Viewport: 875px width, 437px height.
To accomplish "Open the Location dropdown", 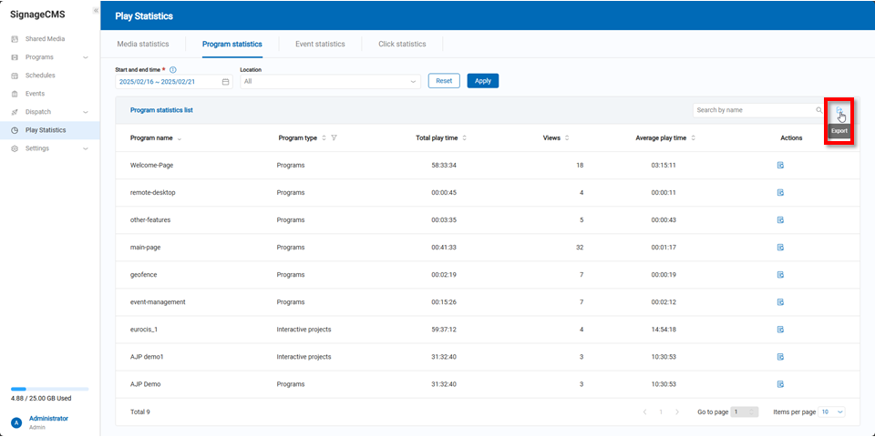I will pos(329,81).
